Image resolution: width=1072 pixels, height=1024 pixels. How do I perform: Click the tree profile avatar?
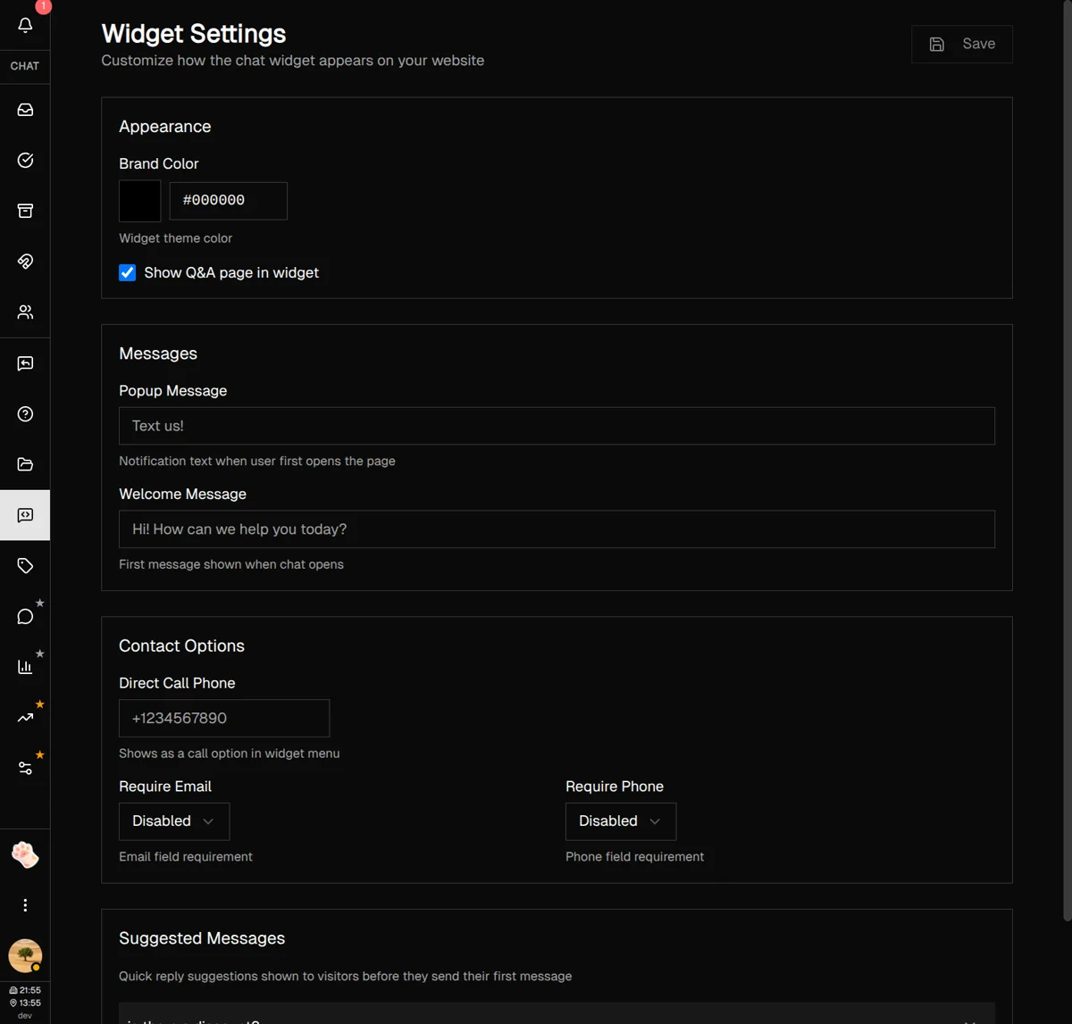[25, 955]
